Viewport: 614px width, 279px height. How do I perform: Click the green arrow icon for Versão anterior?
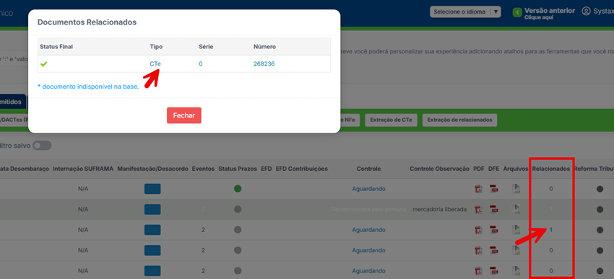(x=517, y=13)
